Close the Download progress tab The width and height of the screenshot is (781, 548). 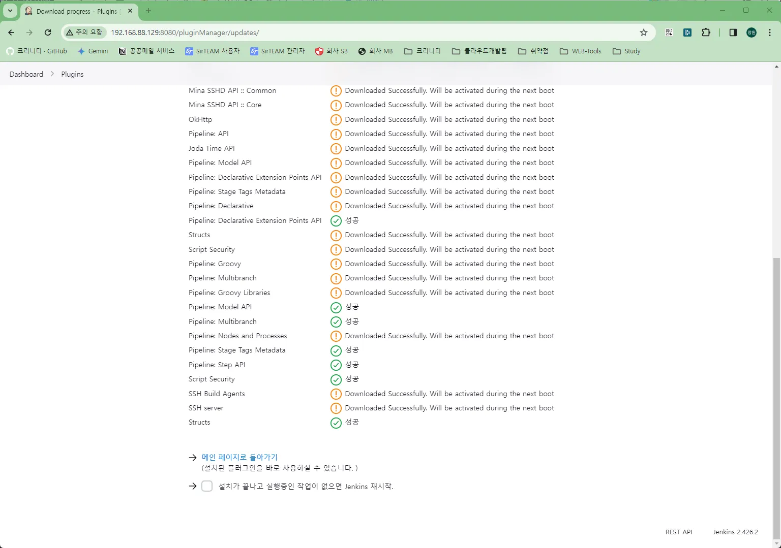tap(131, 11)
